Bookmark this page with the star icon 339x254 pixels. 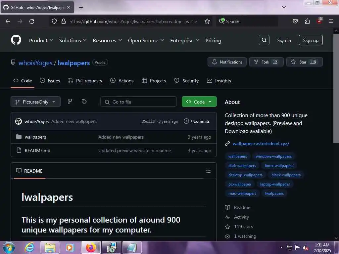pos(207,21)
